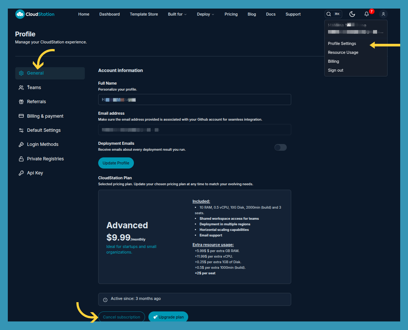Click the Upgrade plan button
The width and height of the screenshot is (408, 330).
coord(168,317)
